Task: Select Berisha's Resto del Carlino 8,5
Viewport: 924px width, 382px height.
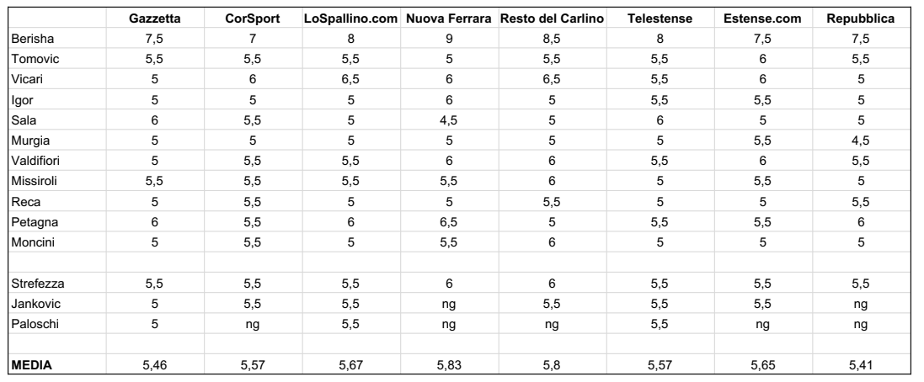Action: pyautogui.click(x=552, y=39)
